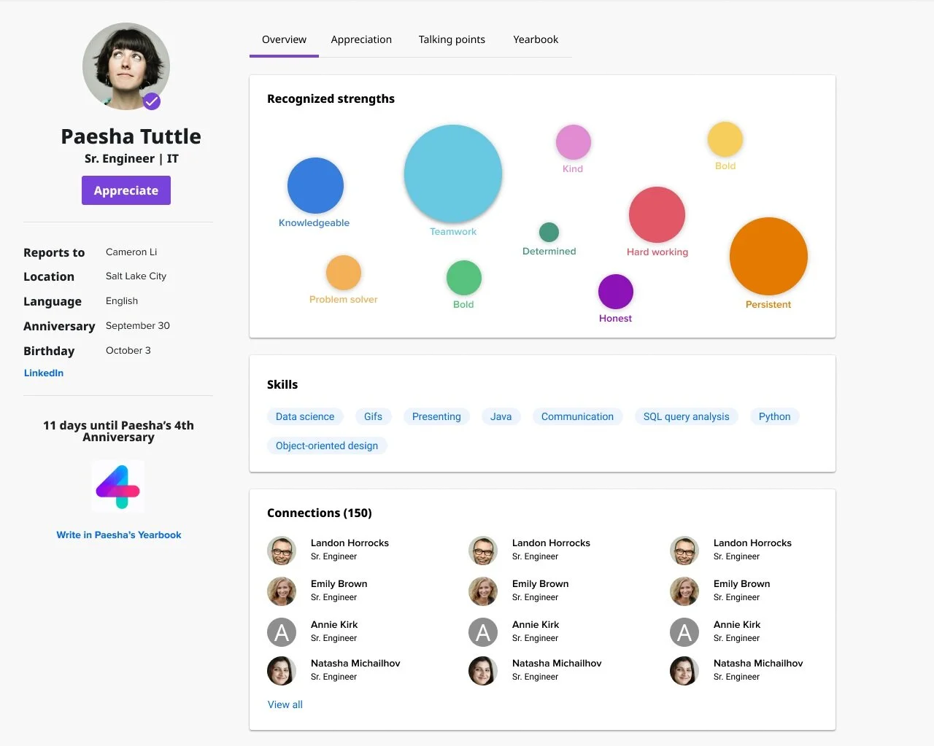Click Annie Kirk avatar in middle column

click(483, 632)
